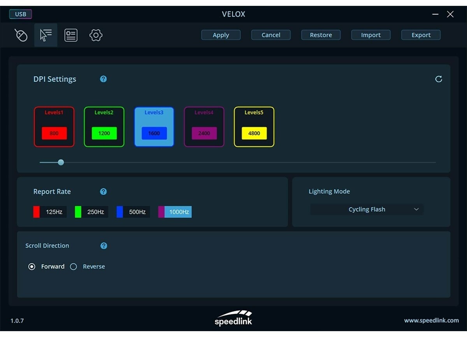Open the gear settings tab
This screenshot has width=467, height=337.
[96, 35]
